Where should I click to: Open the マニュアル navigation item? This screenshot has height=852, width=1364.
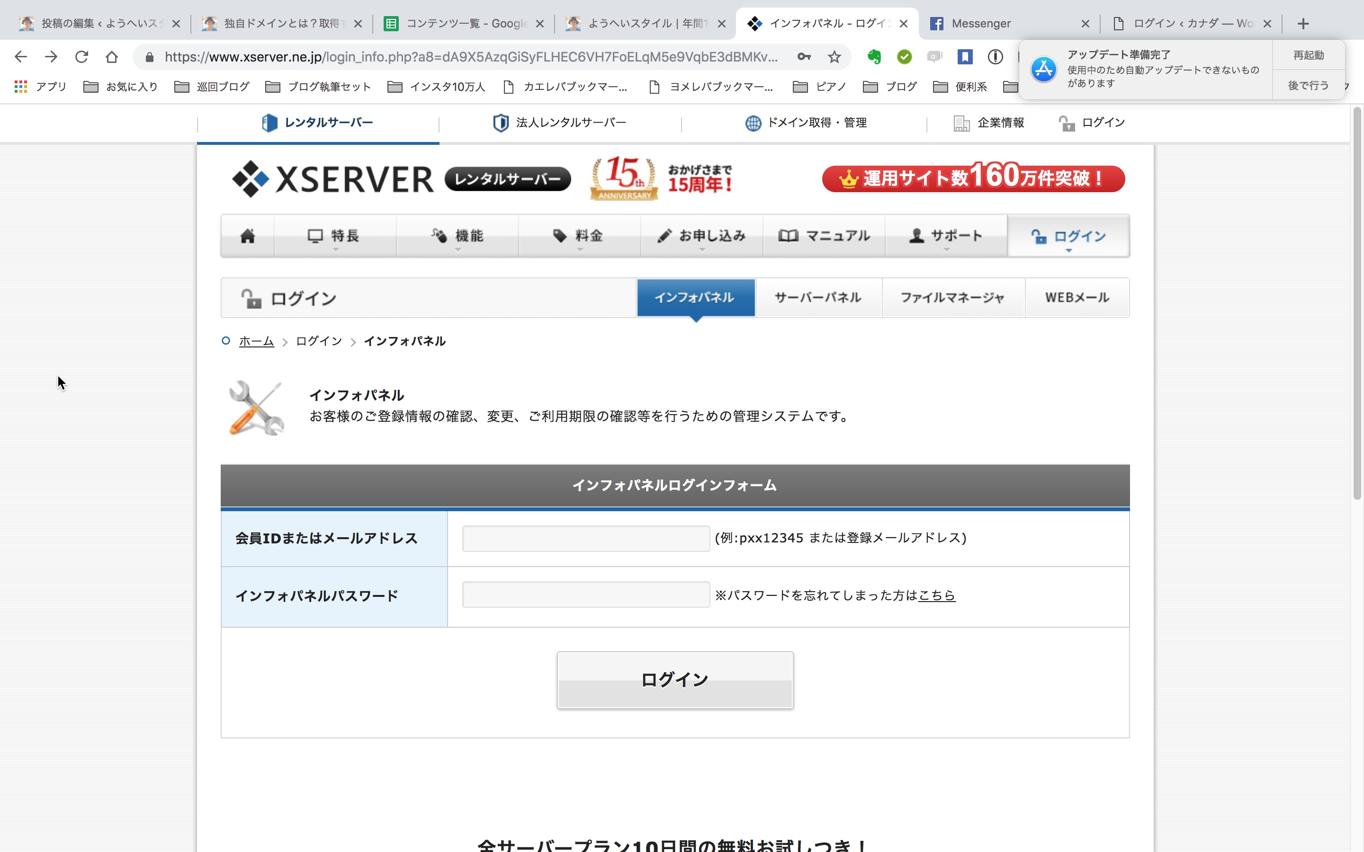click(824, 236)
